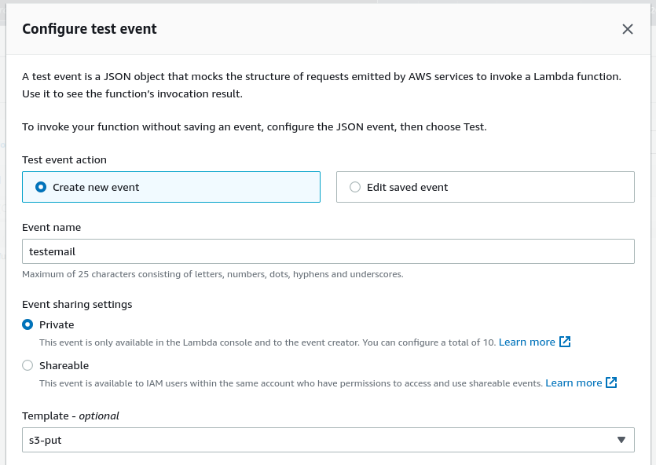656x465 pixels.
Task: Click the Create new event card
Action: coord(171,187)
